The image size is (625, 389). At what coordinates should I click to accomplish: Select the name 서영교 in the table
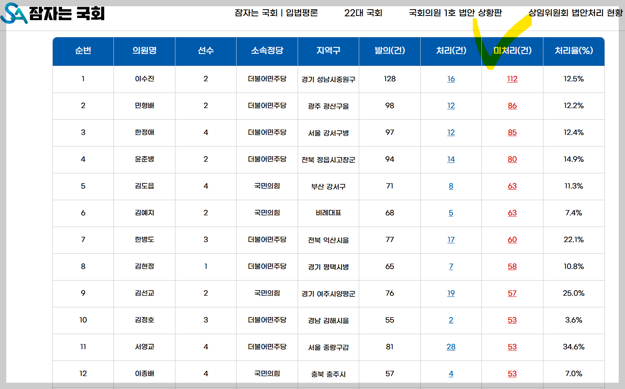tap(144, 347)
